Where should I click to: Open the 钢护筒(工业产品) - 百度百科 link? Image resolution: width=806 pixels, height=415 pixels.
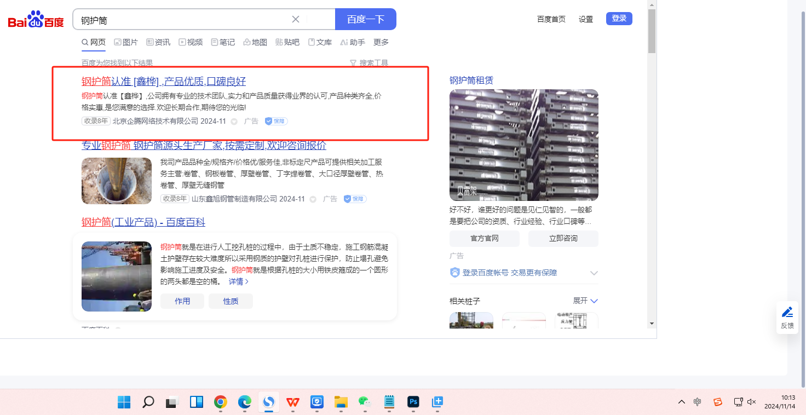click(143, 222)
